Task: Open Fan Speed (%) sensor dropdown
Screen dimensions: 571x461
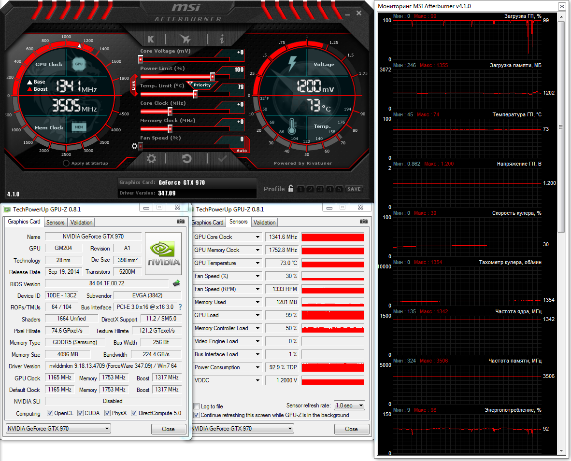Action: (x=257, y=276)
